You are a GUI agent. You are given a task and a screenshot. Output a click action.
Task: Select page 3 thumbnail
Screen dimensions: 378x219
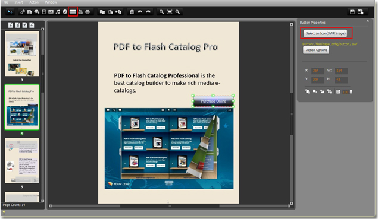21,53
